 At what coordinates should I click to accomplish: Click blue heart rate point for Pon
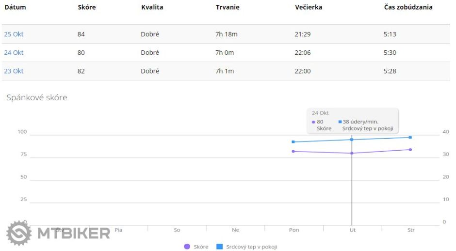293,142
